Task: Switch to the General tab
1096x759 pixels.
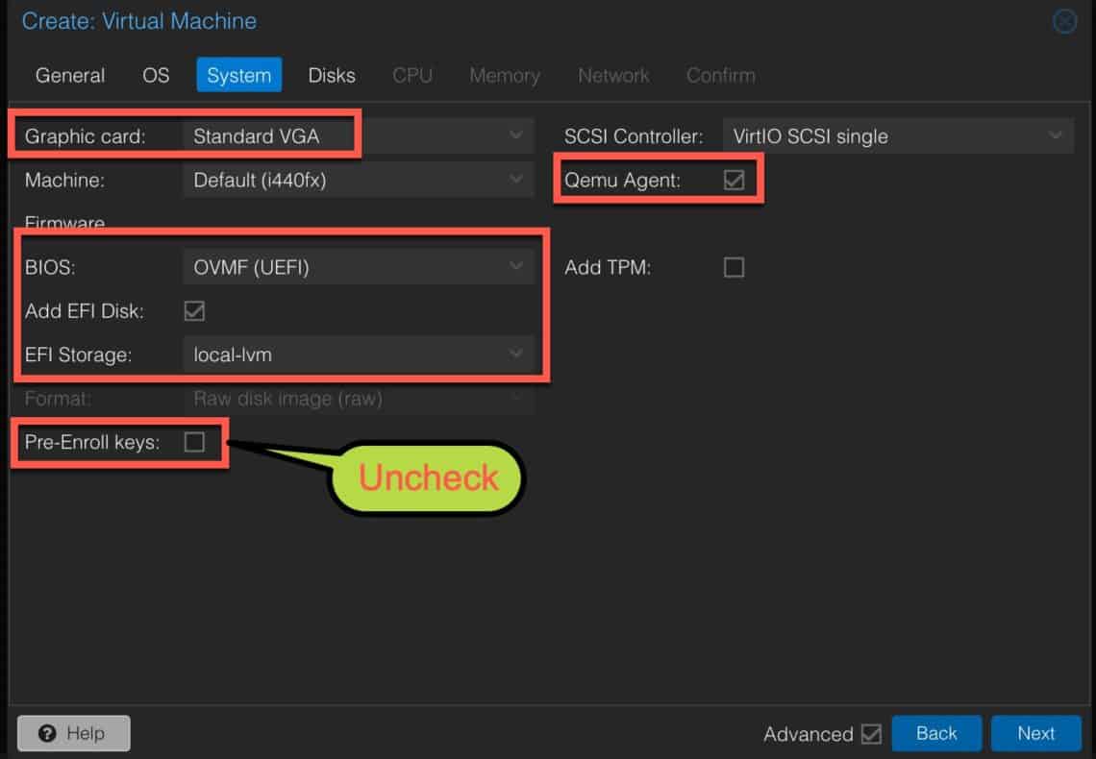Action: [x=69, y=75]
